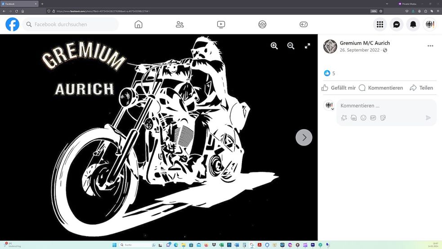Viewport: 442px width, 249px height.
Task: Open the Gaming controller icon
Action: [x=304, y=25]
